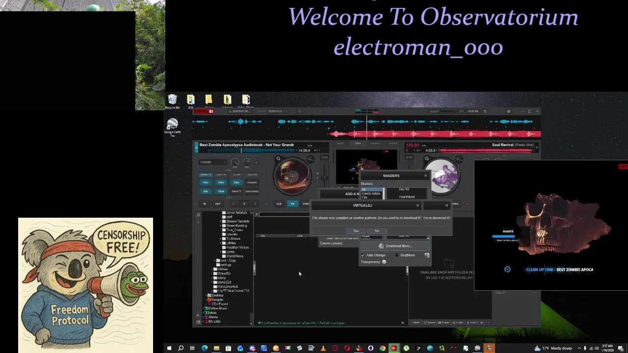Screen dimensions: 628x353
Task: Activate the Acapella pad
Action: (252, 182)
